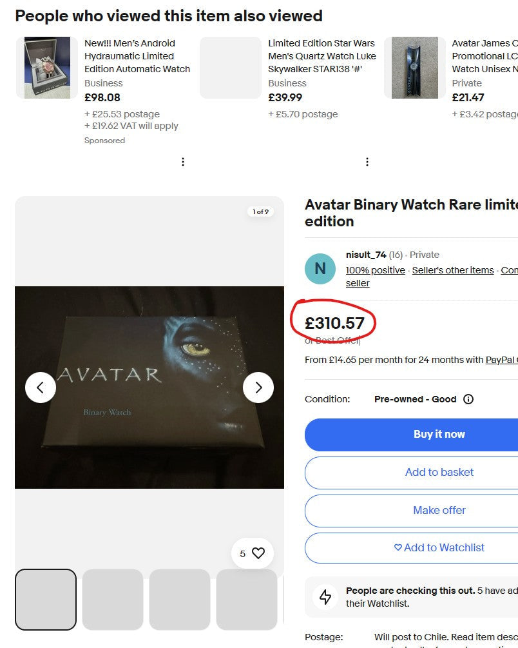Click the Make offer button
This screenshot has height=648, width=518.
(x=439, y=510)
